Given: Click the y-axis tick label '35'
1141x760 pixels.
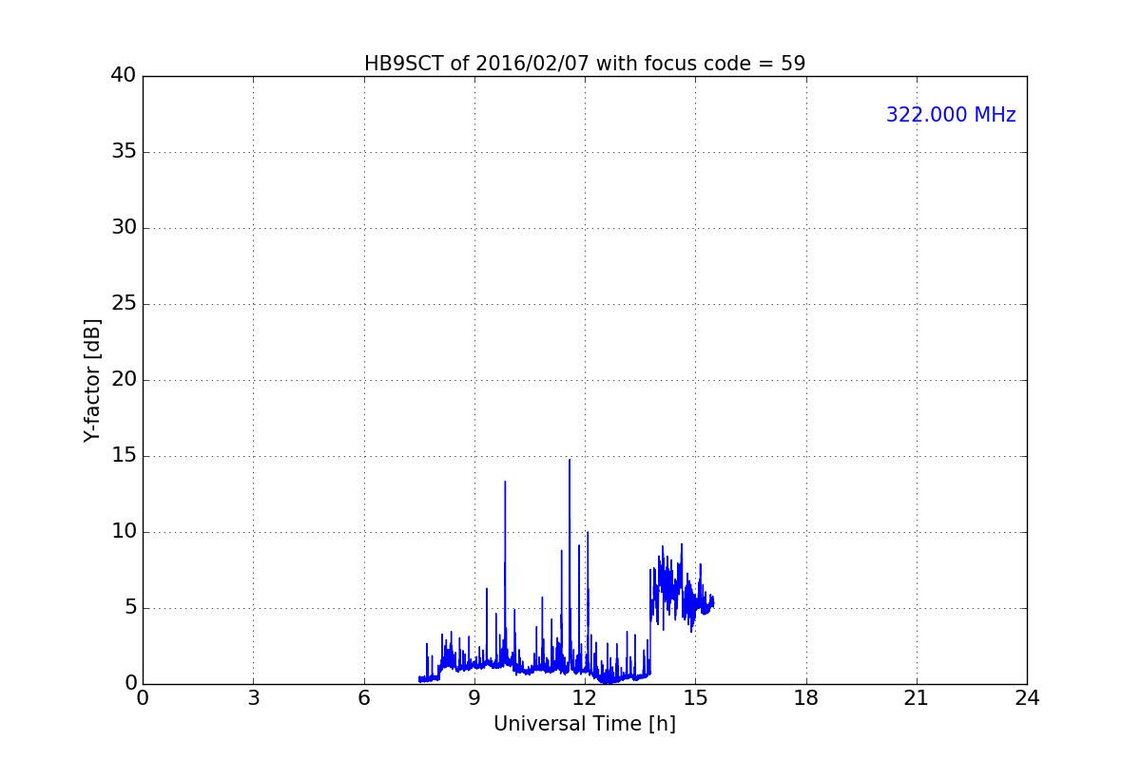Looking at the screenshot, I should [x=124, y=152].
